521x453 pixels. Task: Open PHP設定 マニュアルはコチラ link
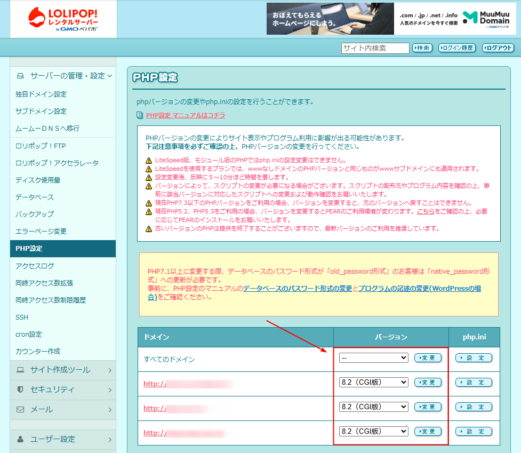[186, 115]
